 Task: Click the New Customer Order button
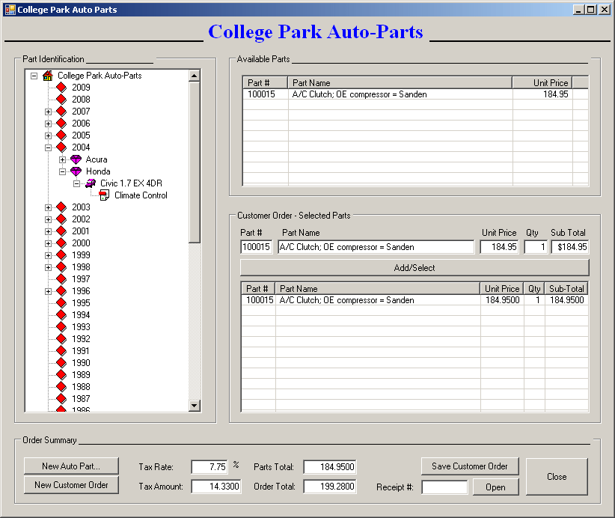point(71,484)
